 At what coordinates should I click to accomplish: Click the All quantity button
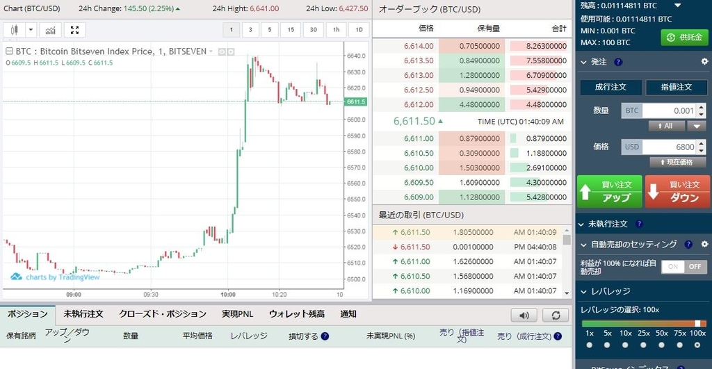click(666, 126)
